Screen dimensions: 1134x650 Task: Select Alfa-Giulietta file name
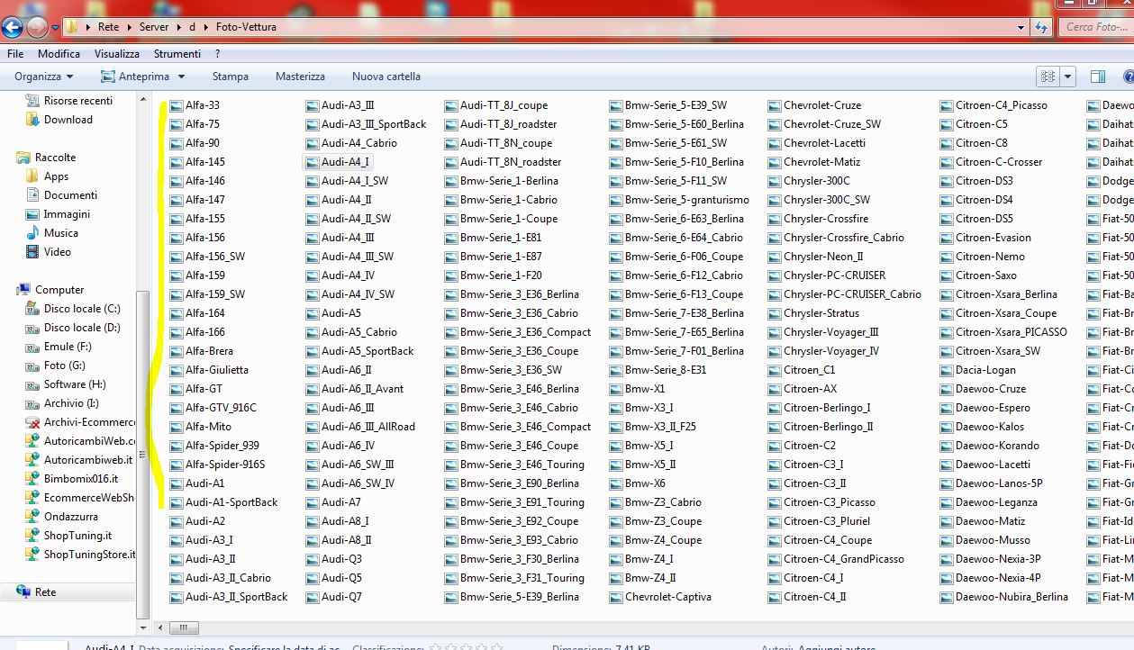217,370
